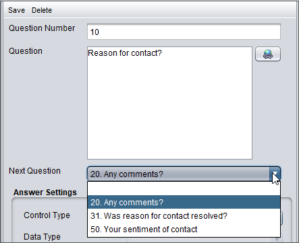The width and height of the screenshot is (299, 243).
Task: Click the Question Number label
Action: [x=42, y=28]
